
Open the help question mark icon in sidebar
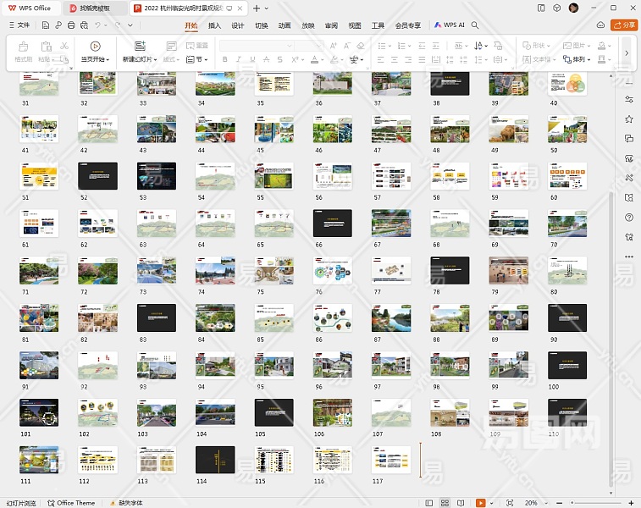pos(629,217)
